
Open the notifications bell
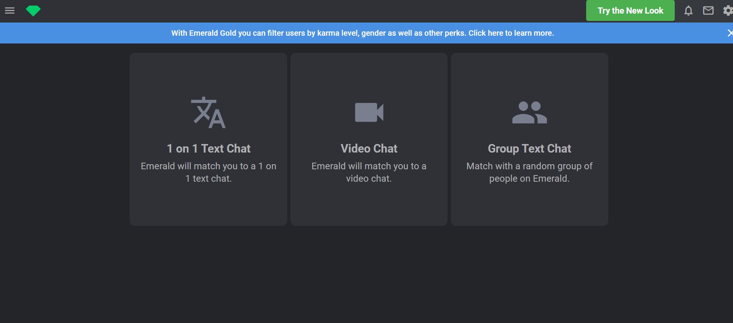[688, 10]
